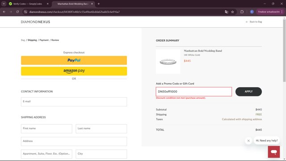Viewport: 286px width, 161px height.
Task: Select the Manhattan Bold Wedding Band tab
Action: (x=73, y=4)
